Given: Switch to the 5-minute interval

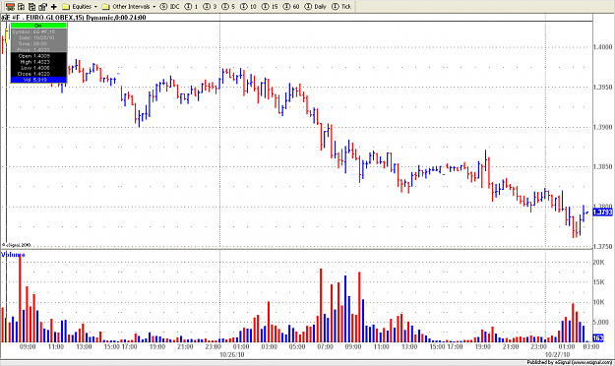Looking at the screenshot, I should point(228,7).
